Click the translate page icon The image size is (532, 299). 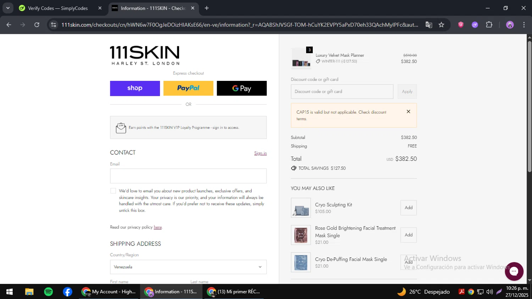click(429, 25)
